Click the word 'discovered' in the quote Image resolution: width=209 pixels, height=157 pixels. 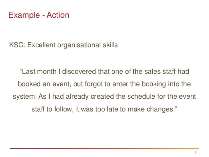point(79,71)
